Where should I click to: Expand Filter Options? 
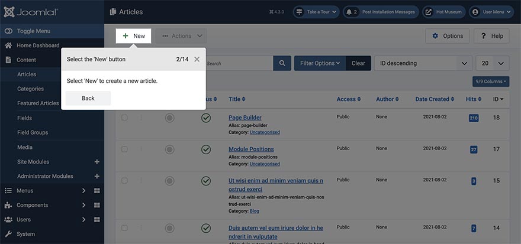pyautogui.click(x=320, y=63)
